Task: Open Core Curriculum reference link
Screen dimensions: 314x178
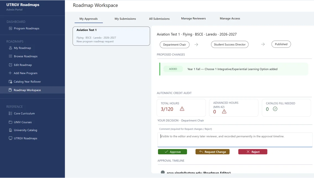Action: coord(24,113)
